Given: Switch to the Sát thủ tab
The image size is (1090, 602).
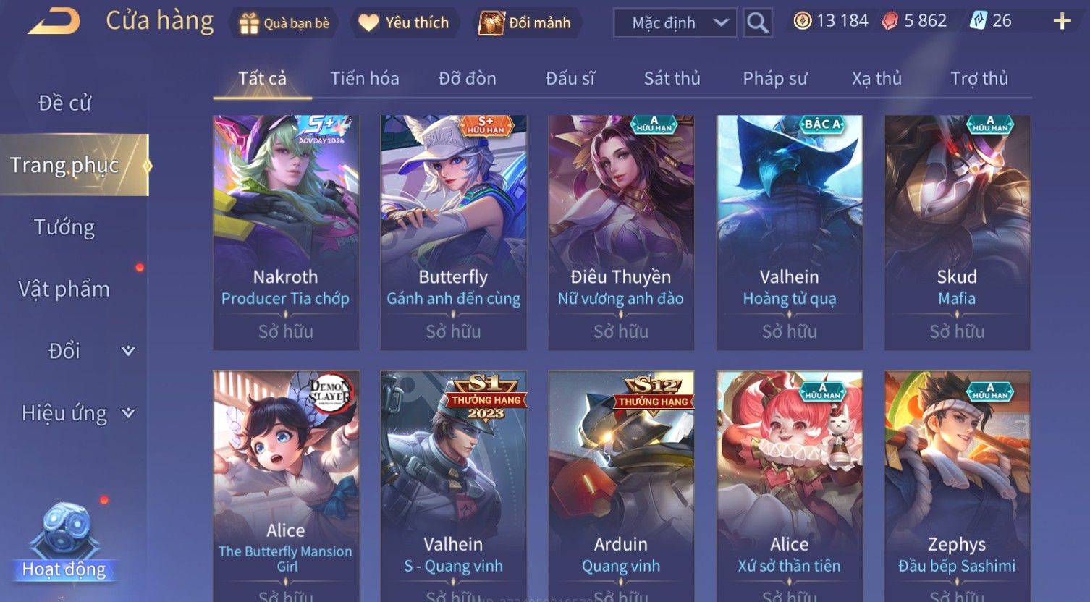Looking at the screenshot, I should [672, 78].
